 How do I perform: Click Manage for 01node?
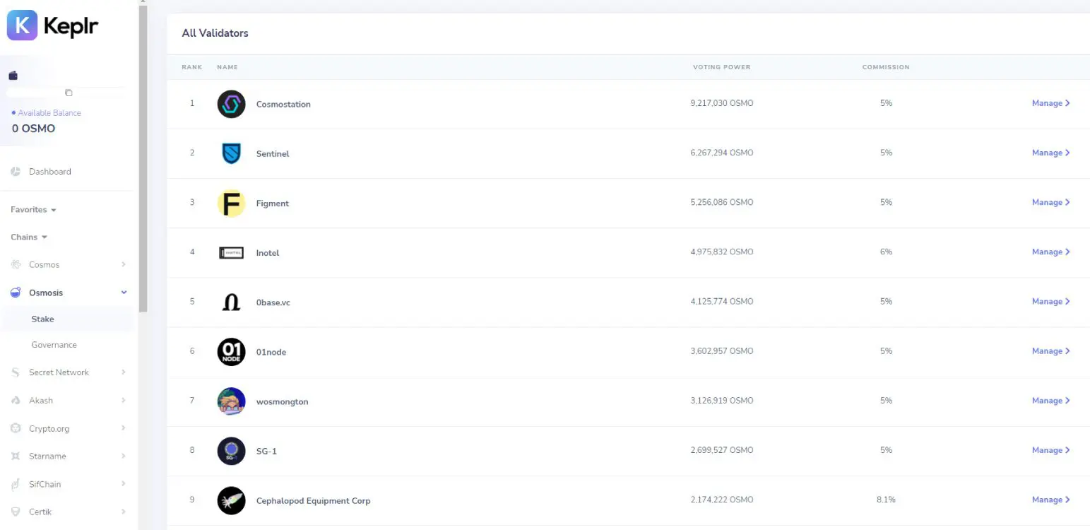1050,351
